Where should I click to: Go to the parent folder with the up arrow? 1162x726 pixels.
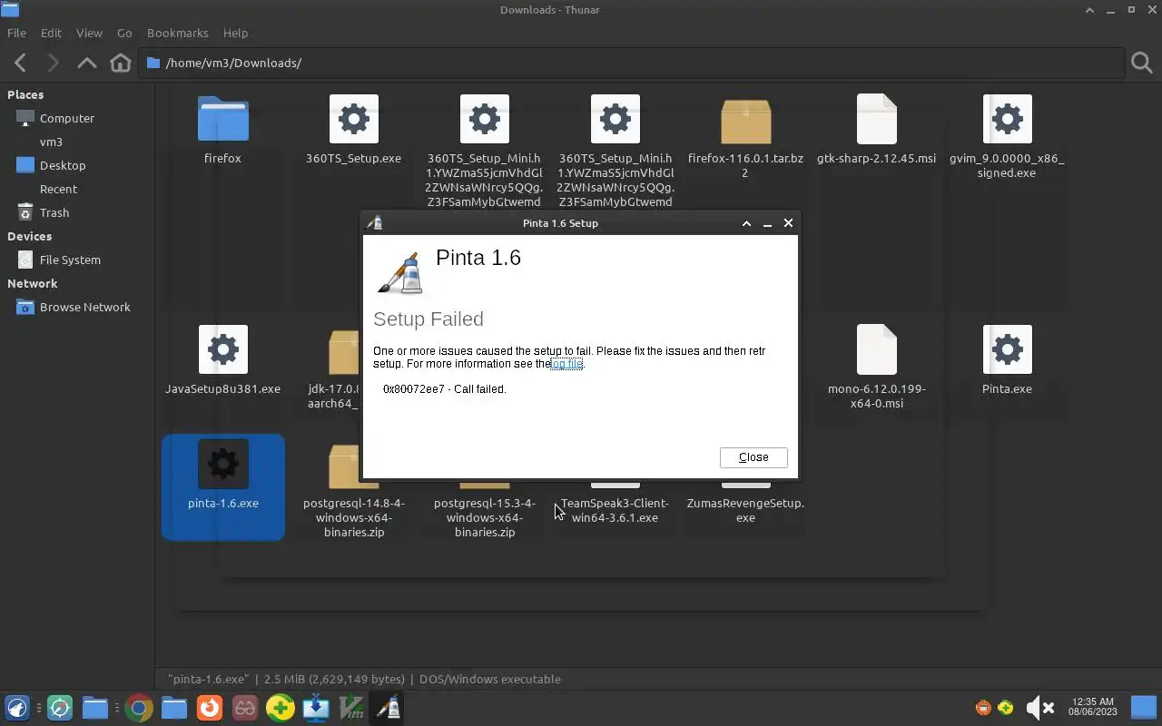pyautogui.click(x=86, y=63)
